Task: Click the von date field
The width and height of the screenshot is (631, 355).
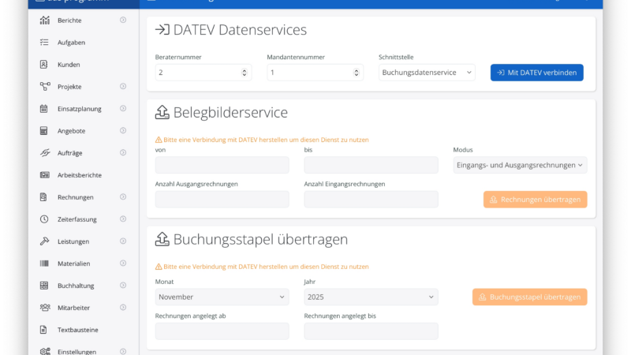Action: [222, 165]
